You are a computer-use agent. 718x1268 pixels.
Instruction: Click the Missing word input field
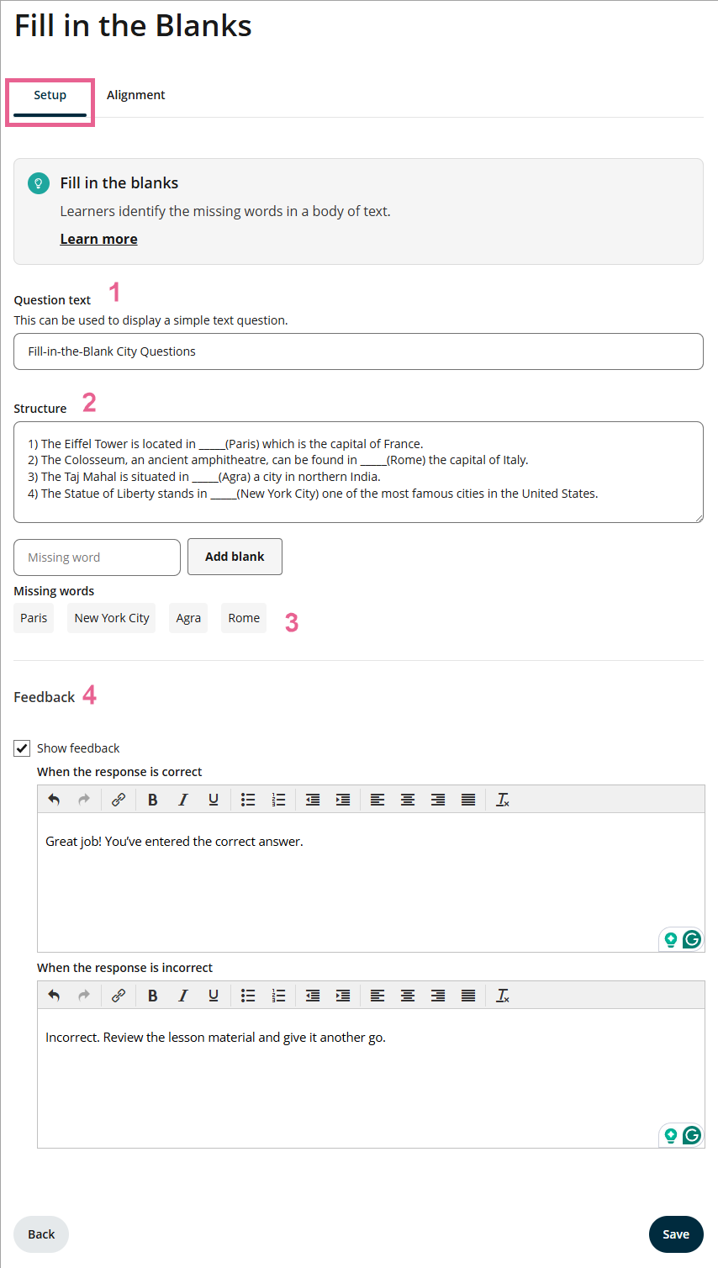(97, 557)
